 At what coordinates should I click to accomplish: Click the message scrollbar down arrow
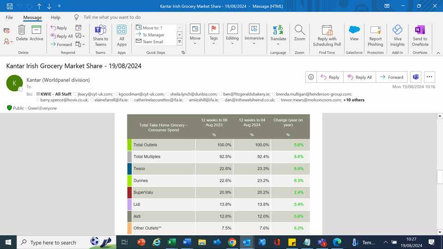click(x=440, y=232)
